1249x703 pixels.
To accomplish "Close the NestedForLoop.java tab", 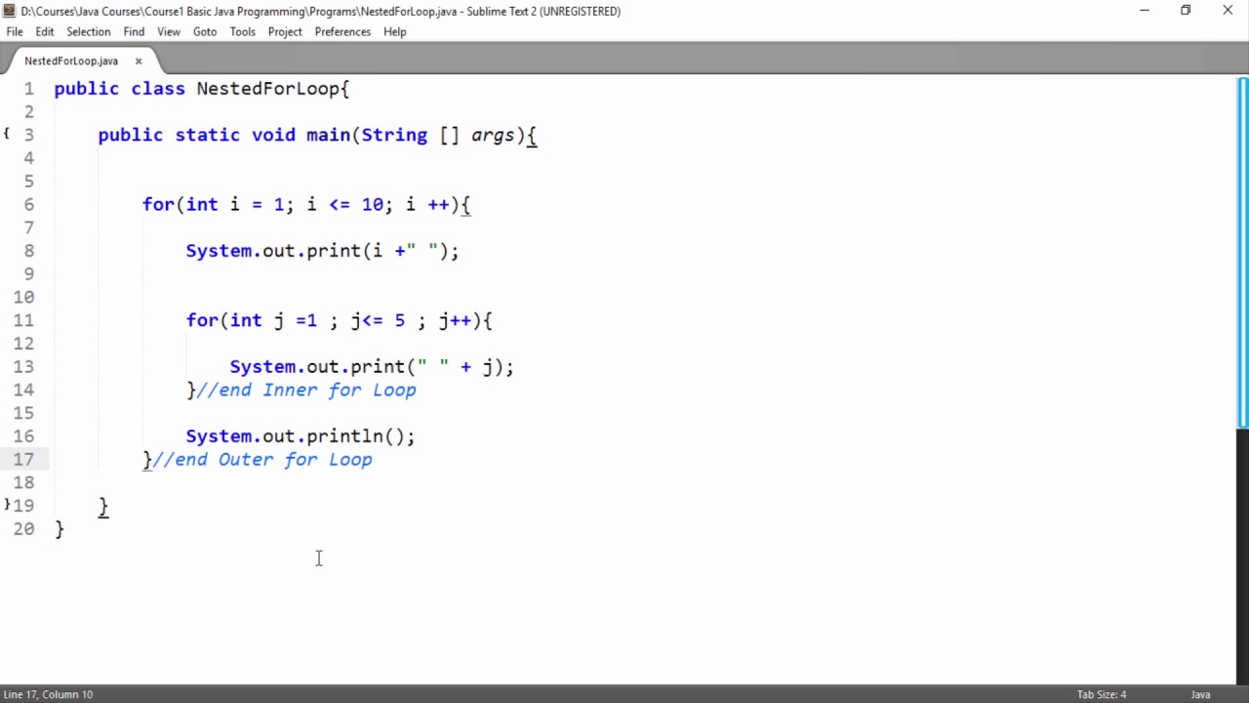I will (x=139, y=61).
